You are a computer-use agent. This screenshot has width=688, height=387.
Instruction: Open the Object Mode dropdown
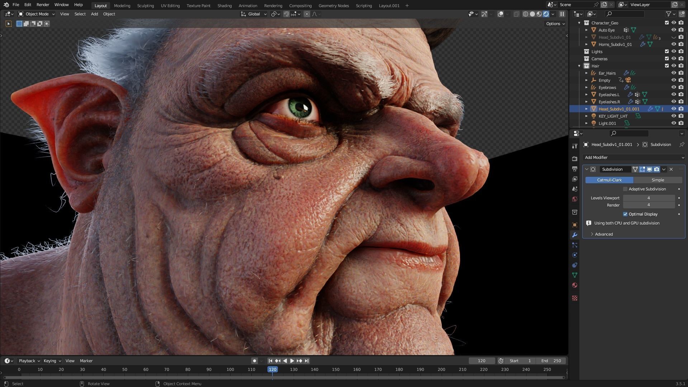click(x=37, y=14)
